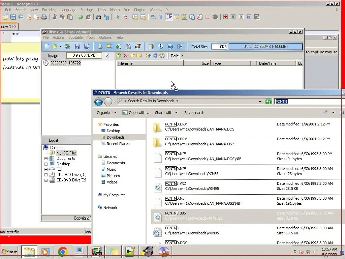Viewport: 345px width, 259px height.
Task: Select 20220509_105722 image root node
Action: pos(65,63)
